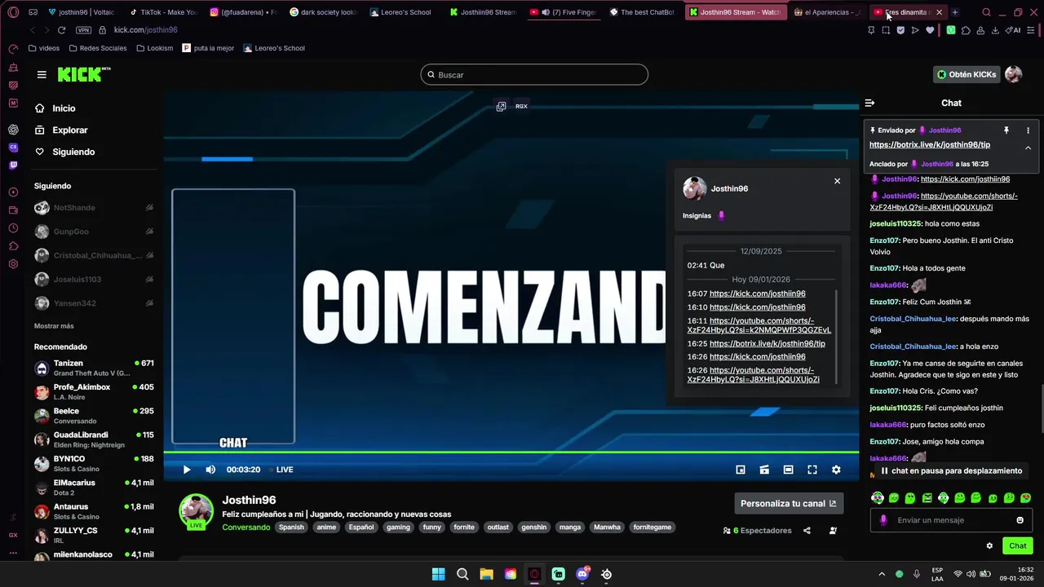Resume chat paused for scrolling

tap(951, 470)
